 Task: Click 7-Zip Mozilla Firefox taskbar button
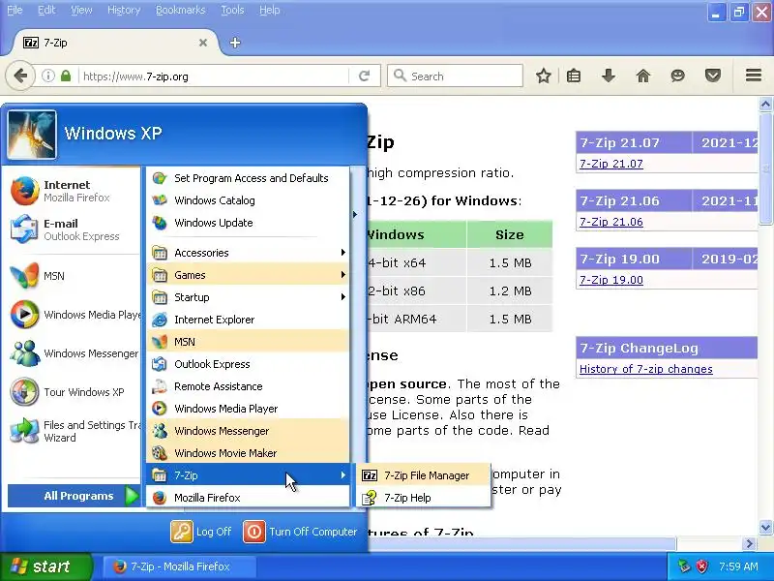pyautogui.click(x=179, y=566)
